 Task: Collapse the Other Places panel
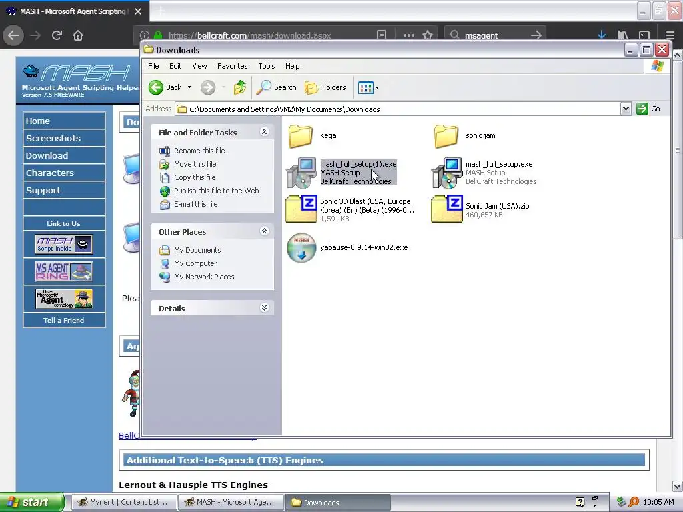(x=264, y=231)
